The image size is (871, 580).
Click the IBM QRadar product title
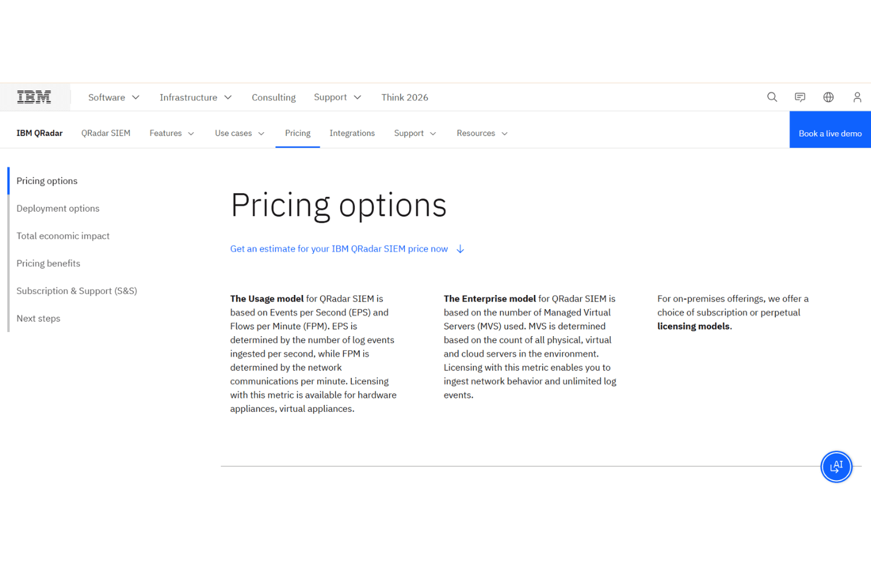[39, 133]
